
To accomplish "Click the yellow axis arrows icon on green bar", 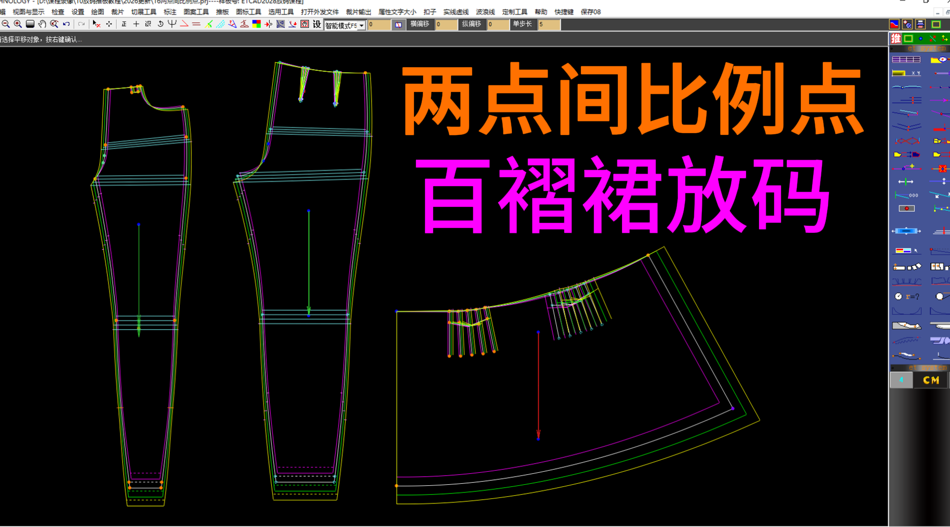I will [x=944, y=39].
